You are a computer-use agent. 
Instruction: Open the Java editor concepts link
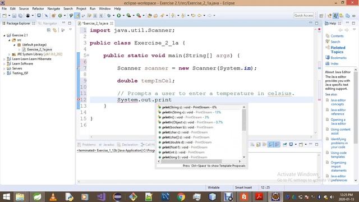pyautogui.click(x=338, y=102)
